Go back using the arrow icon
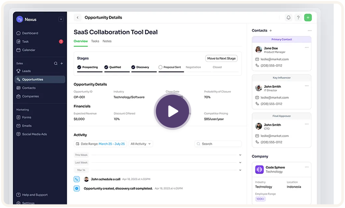Screen dimensions: 345x208 click(78, 18)
